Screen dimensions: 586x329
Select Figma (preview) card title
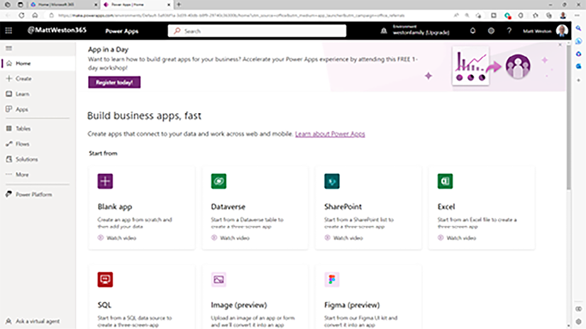click(x=352, y=305)
